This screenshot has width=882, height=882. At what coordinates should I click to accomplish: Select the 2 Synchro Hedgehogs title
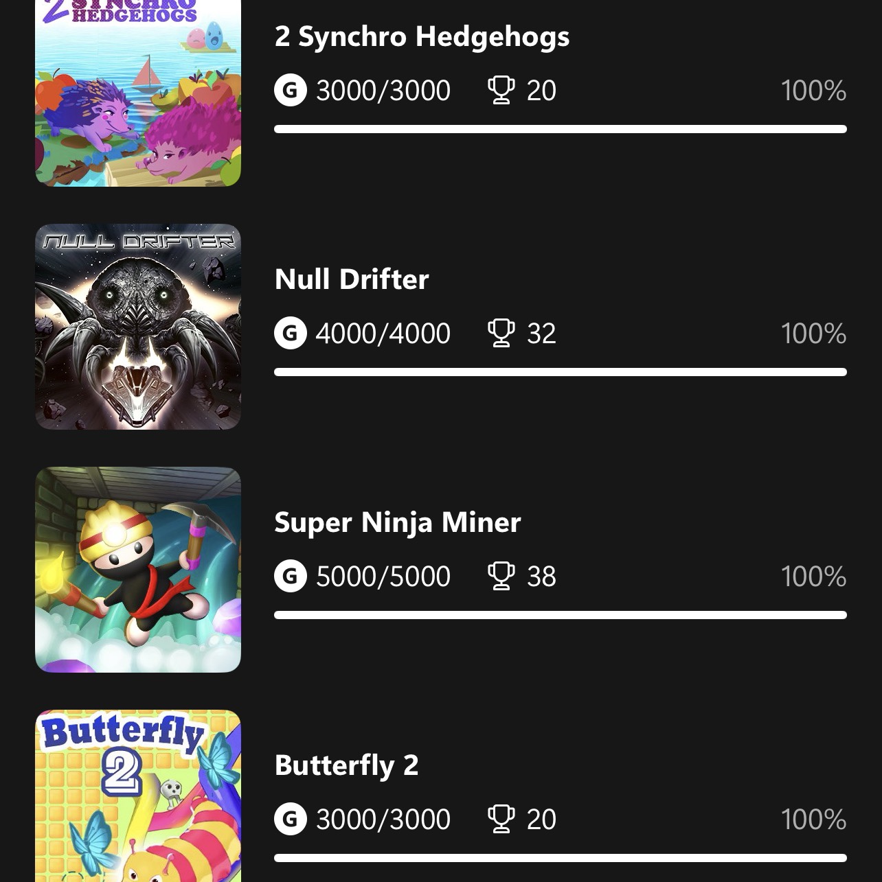click(x=422, y=37)
